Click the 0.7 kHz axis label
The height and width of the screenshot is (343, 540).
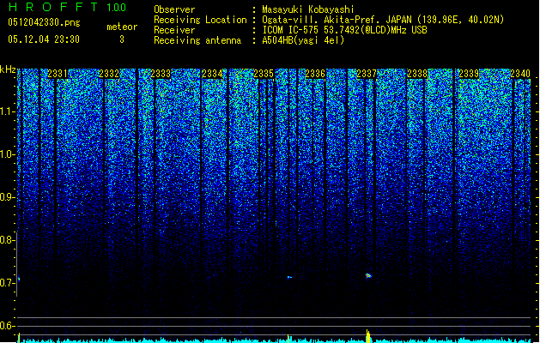point(8,283)
